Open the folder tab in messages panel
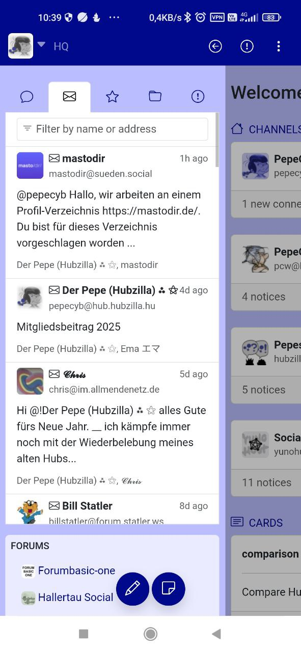The image size is (301, 652). pos(155,96)
